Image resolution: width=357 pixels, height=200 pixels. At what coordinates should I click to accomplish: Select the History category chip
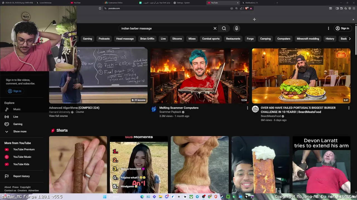(330, 39)
